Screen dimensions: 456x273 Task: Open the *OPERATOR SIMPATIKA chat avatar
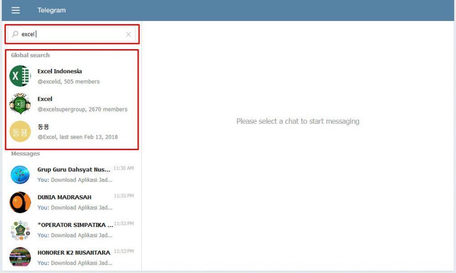click(20, 230)
